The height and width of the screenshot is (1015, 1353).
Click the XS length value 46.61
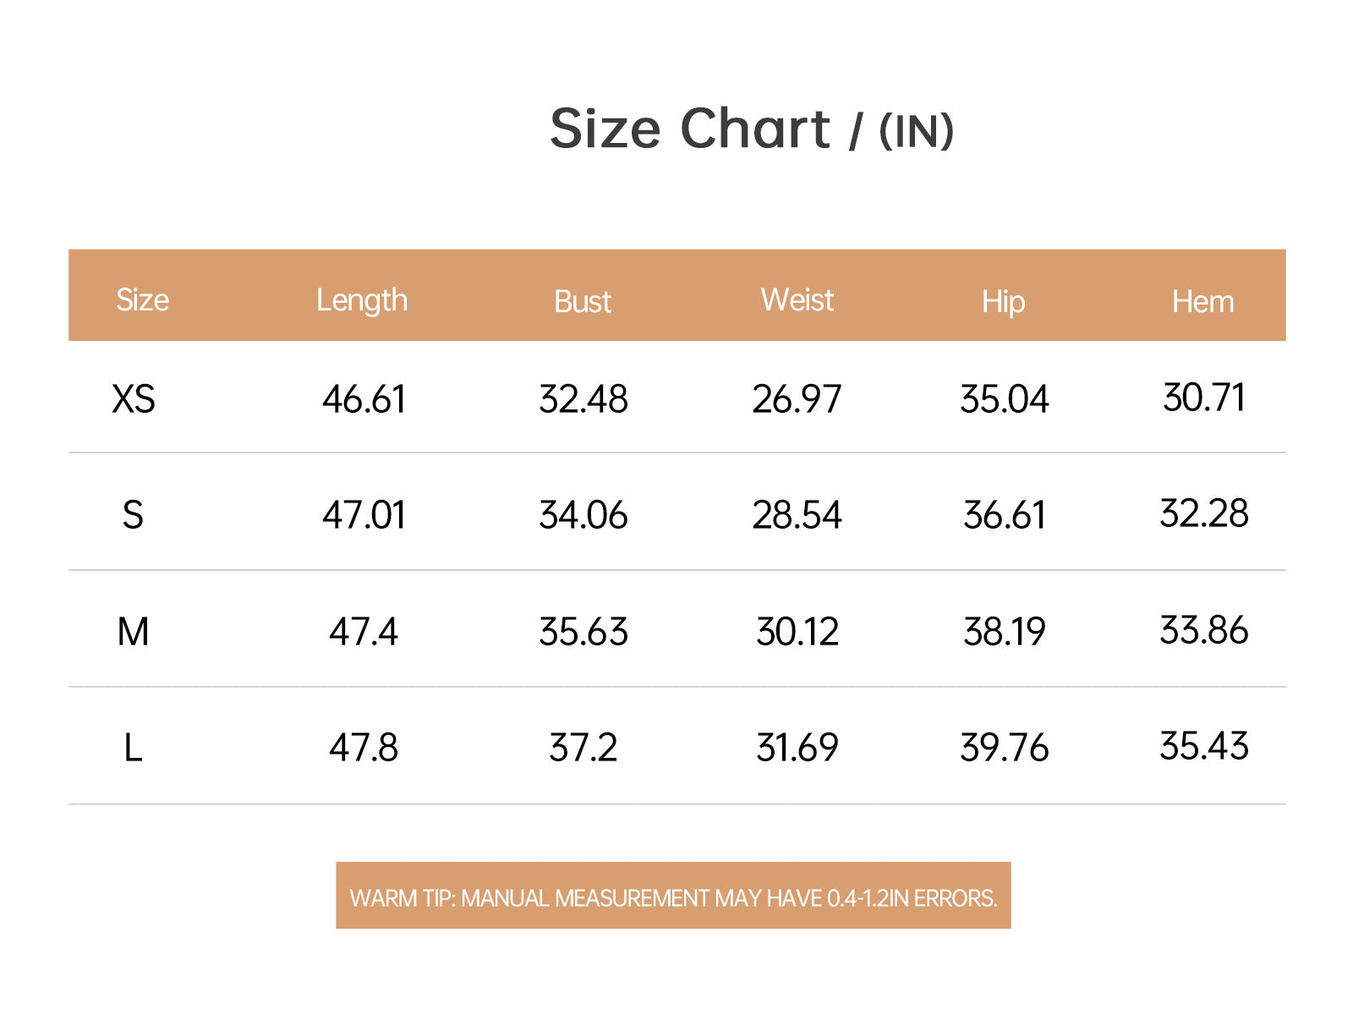(x=364, y=398)
